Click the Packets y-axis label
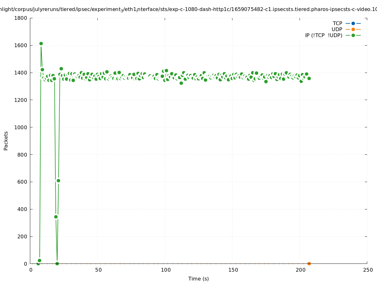377x283 pixels. [6, 141]
